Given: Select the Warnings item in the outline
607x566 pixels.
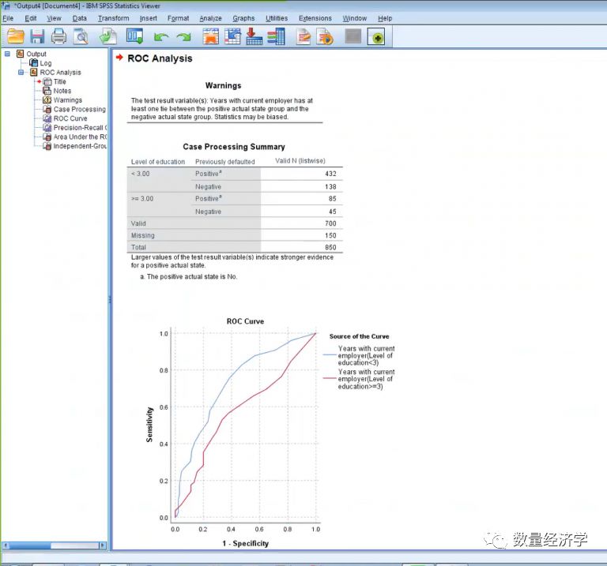Looking at the screenshot, I should tap(67, 100).
